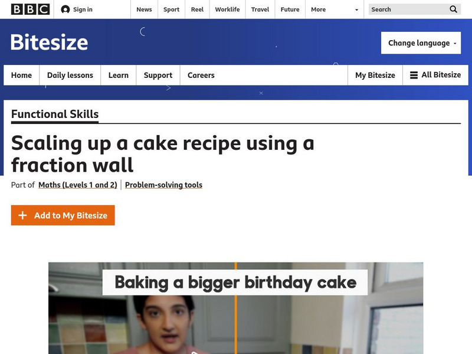Image resolution: width=472 pixels, height=354 pixels.
Task: Open the Change language dropdown
Action: coord(421,42)
